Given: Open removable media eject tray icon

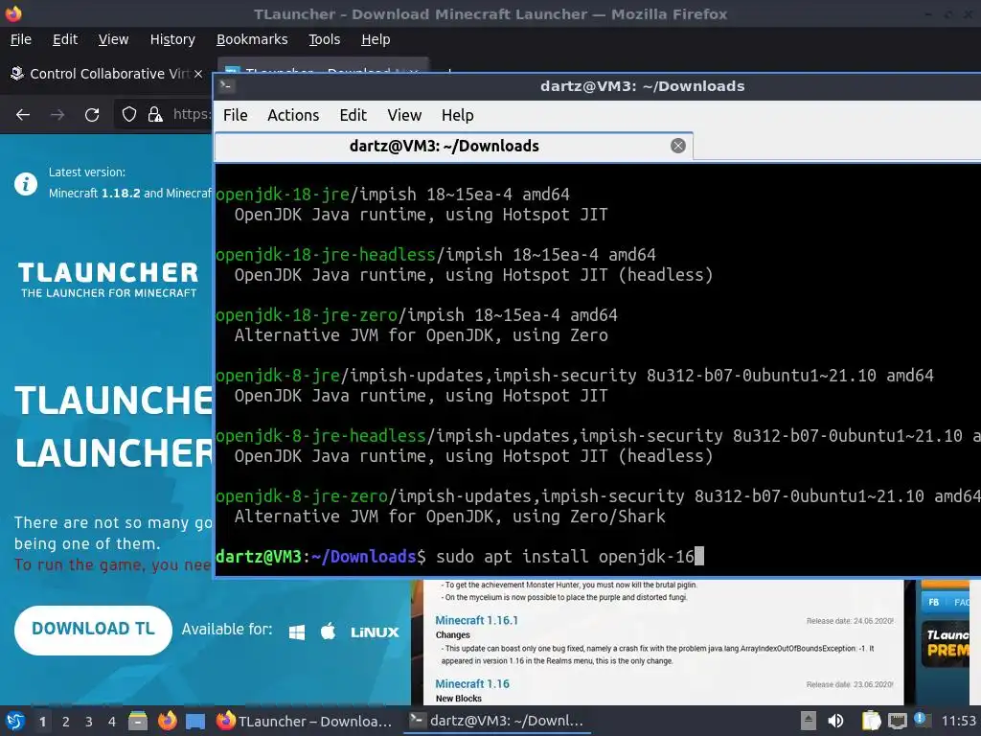Looking at the screenshot, I should click(809, 721).
